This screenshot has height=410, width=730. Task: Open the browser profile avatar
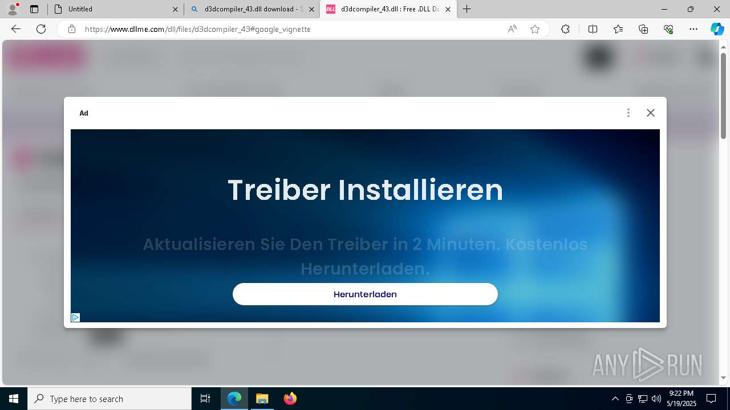pyautogui.click(x=12, y=9)
